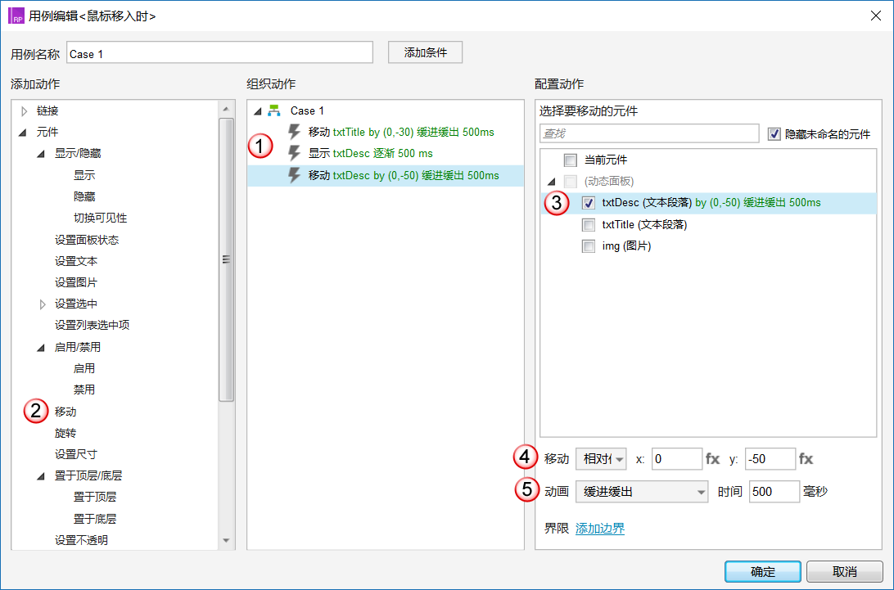Select the 设置文本 action
894x590 pixels.
76,261
